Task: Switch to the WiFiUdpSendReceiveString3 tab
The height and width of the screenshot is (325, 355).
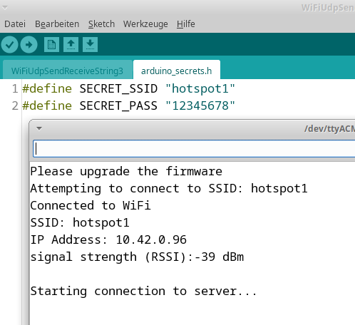Action: 68,70
